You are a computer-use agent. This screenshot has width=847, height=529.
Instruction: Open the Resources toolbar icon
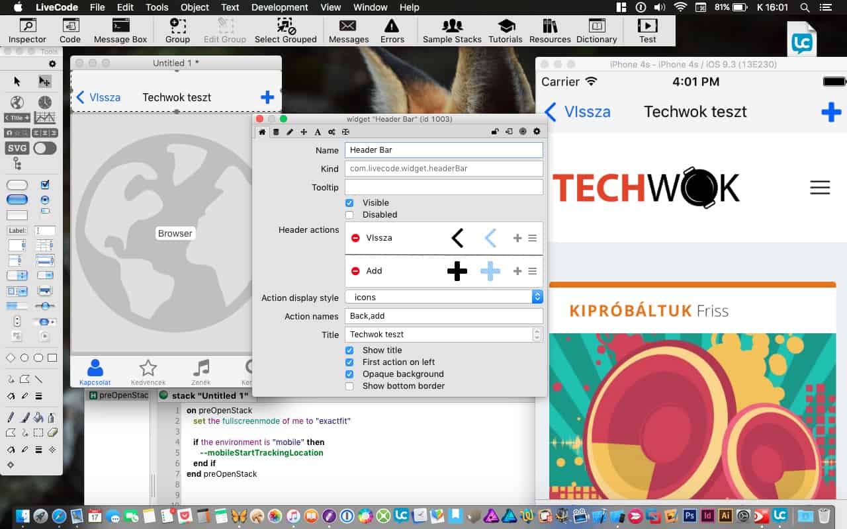[x=550, y=31]
